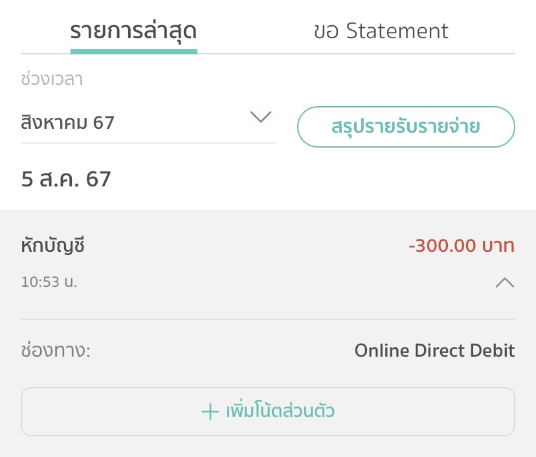The image size is (536, 457).
Task: Tap the เพิ่มโน้ตส่วนตัว add note button
Action: click(268, 412)
